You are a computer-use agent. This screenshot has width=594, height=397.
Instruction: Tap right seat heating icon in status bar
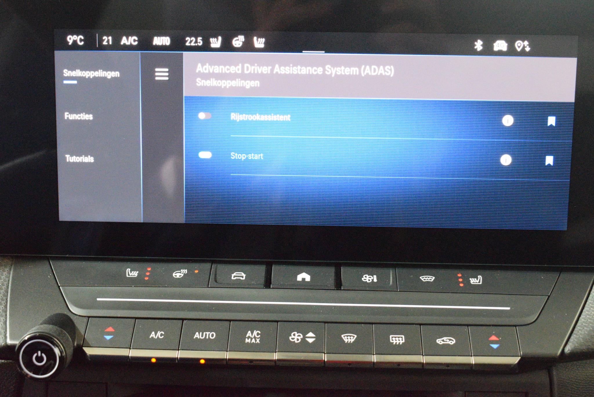coord(259,42)
